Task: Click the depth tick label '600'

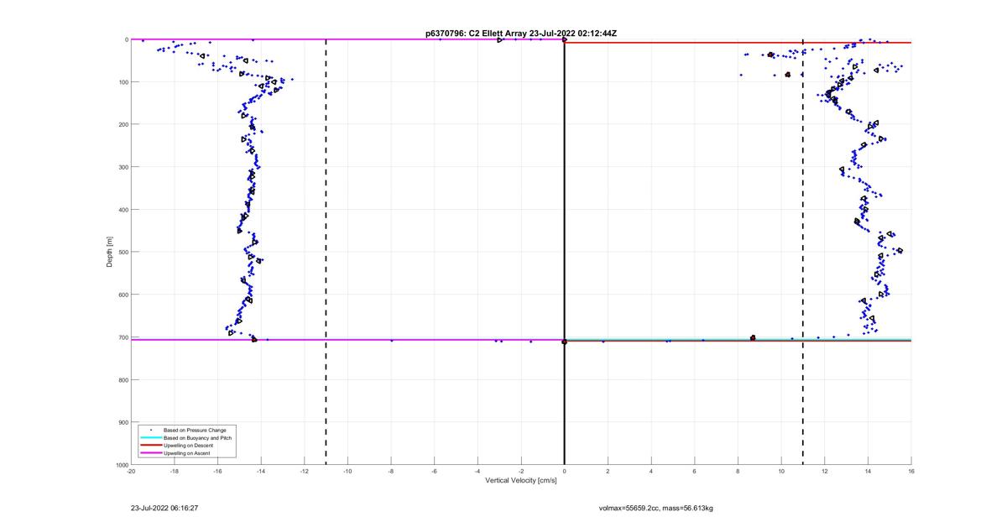Action: click(123, 295)
